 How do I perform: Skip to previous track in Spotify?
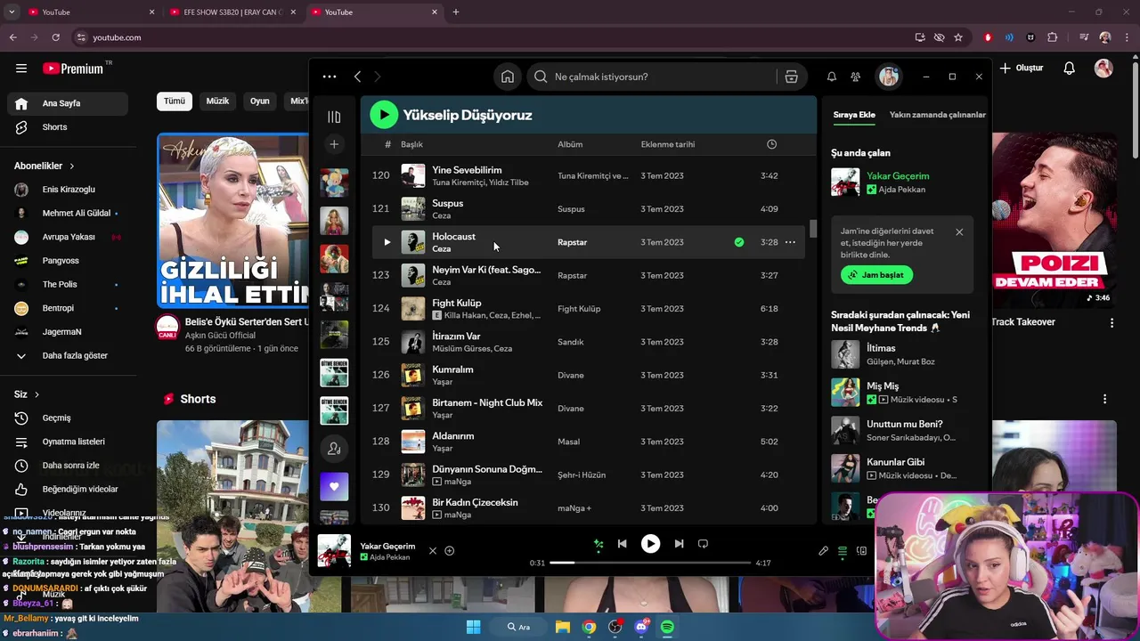(x=622, y=544)
